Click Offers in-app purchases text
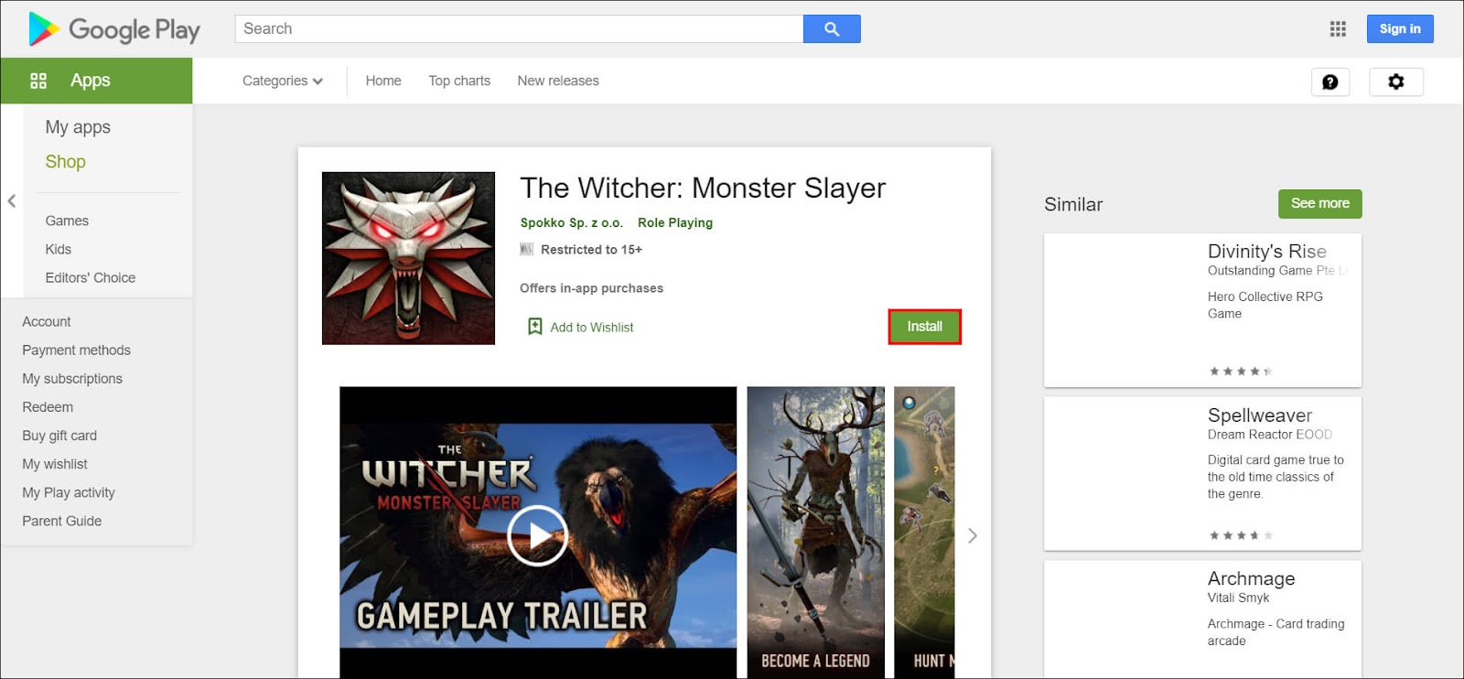This screenshot has width=1464, height=679. point(591,288)
